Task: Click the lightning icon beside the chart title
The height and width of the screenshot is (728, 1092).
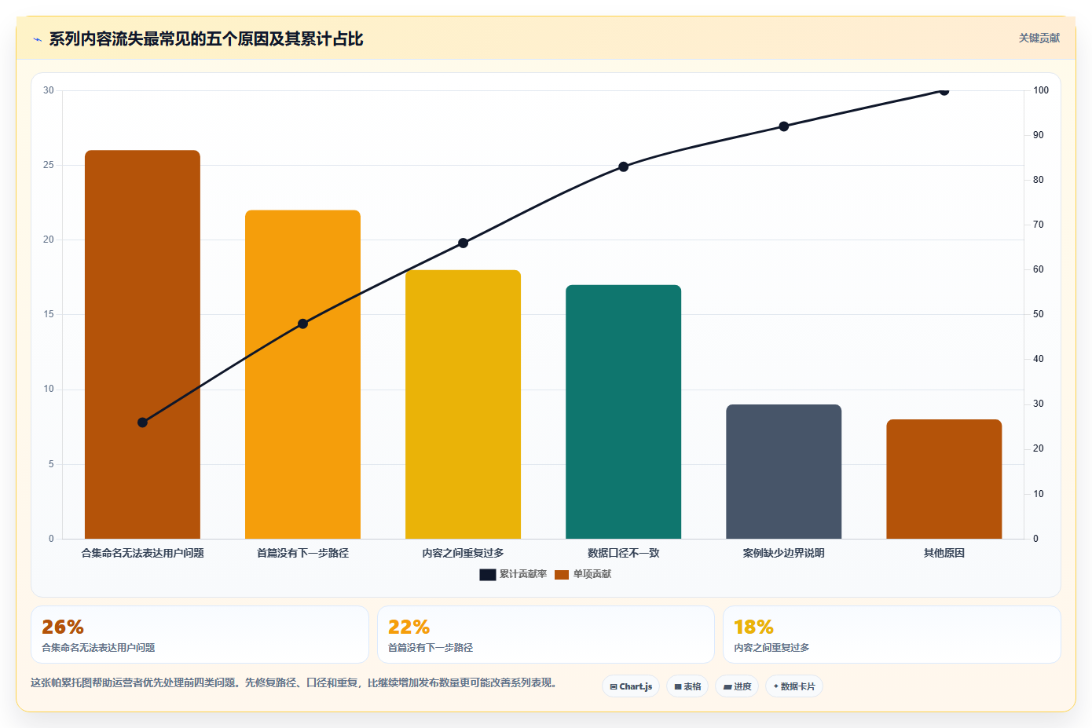Action: tap(37, 39)
